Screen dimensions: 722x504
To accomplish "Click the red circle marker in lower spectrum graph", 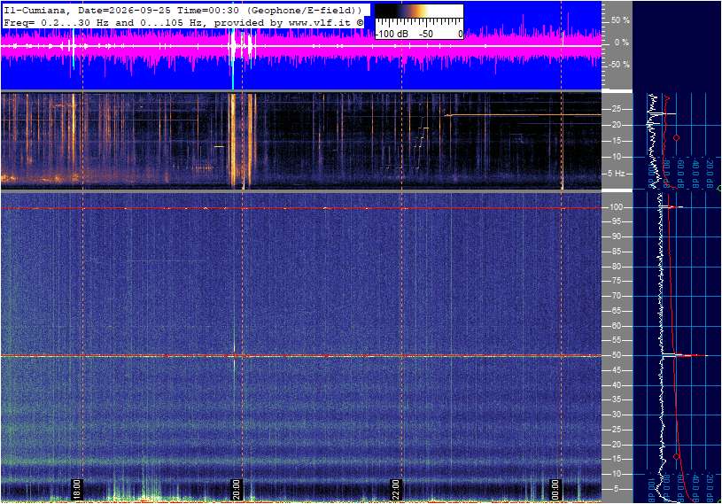I will click(x=677, y=456).
